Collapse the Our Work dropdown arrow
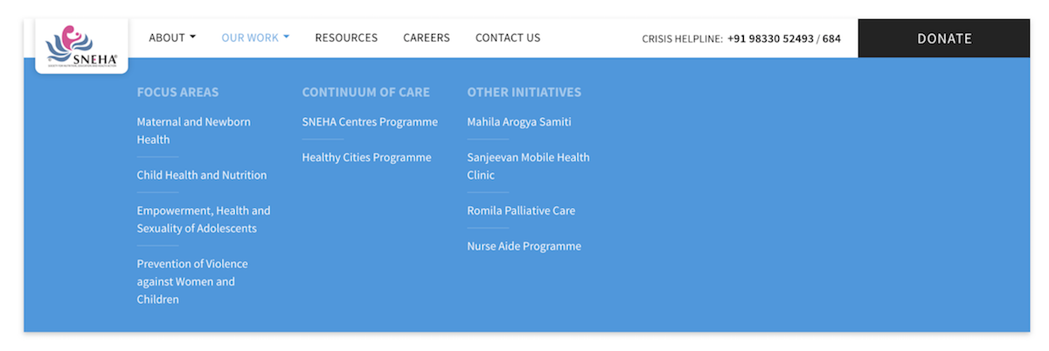Image resolution: width=1049 pixels, height=351 pixels. [286, 38]
